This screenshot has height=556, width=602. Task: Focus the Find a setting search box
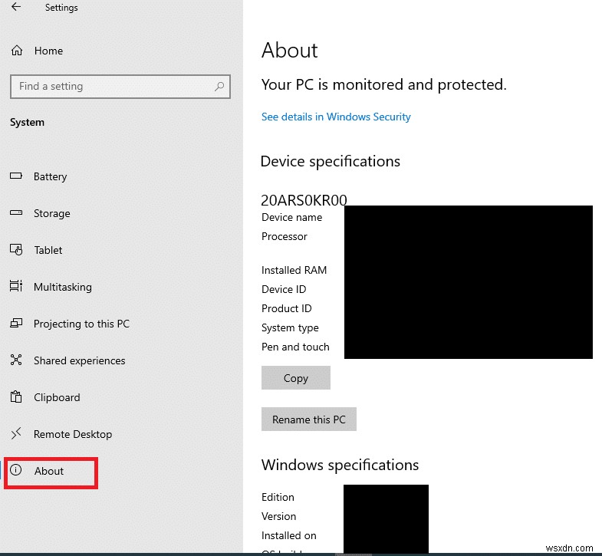120,87
